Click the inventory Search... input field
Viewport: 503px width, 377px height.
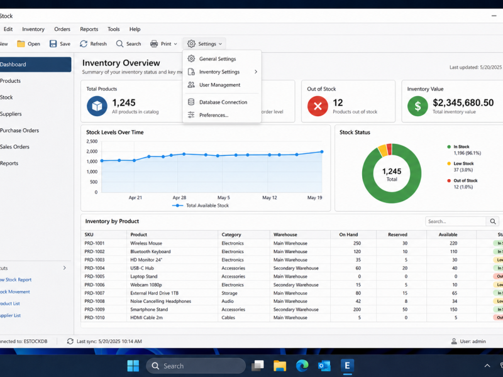coord(455,221)
